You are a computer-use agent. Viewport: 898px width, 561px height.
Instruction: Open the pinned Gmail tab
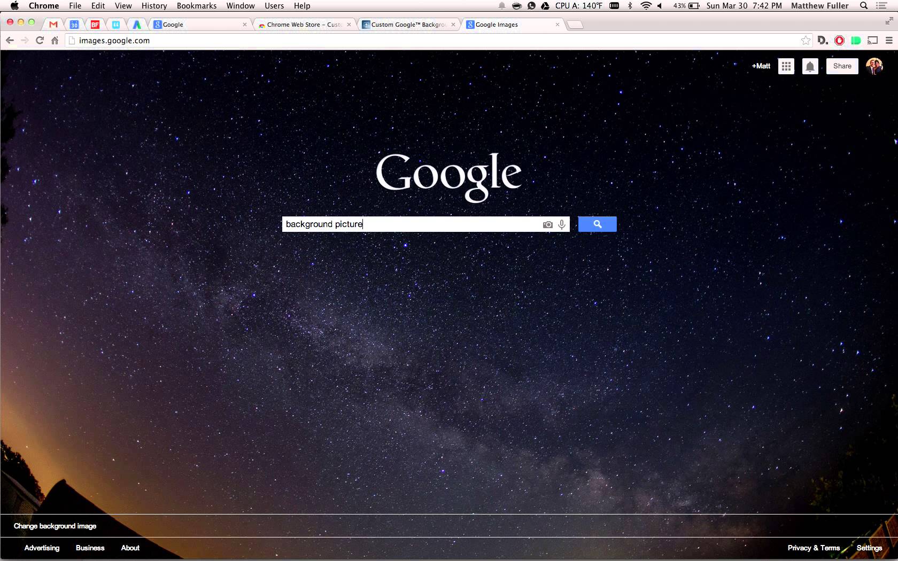(53, 25)
